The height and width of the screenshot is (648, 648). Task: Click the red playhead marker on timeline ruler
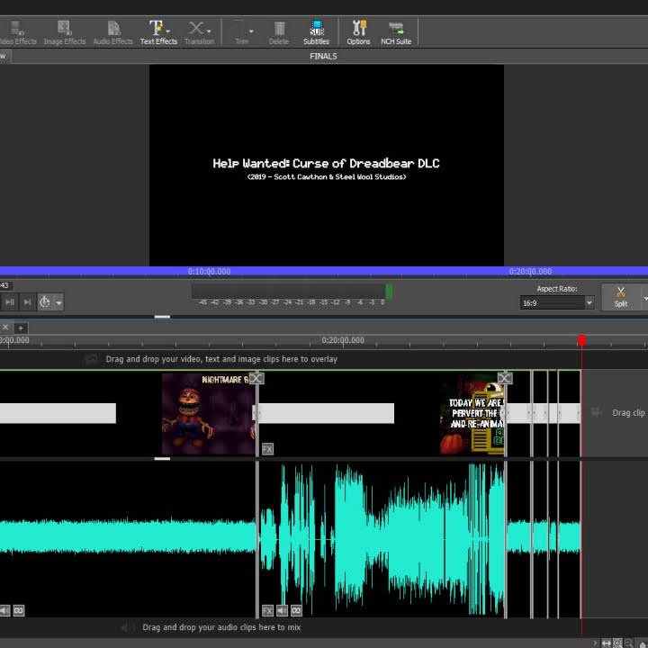coord(581,340)
